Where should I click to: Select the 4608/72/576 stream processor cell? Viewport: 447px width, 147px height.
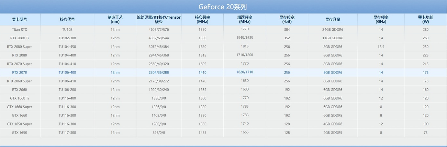(158, 30)
